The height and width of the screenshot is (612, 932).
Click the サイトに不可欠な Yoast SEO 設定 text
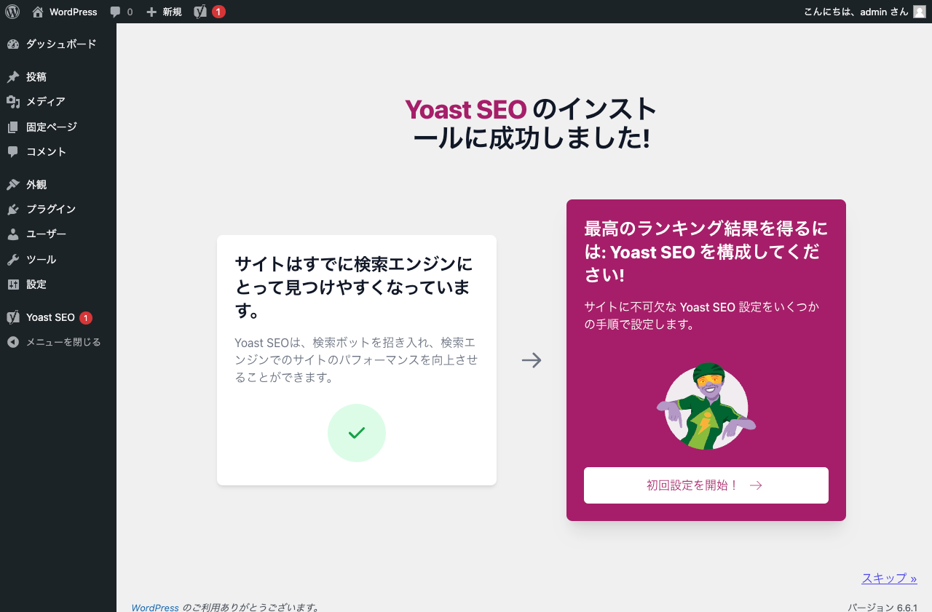tap(702, 316)
